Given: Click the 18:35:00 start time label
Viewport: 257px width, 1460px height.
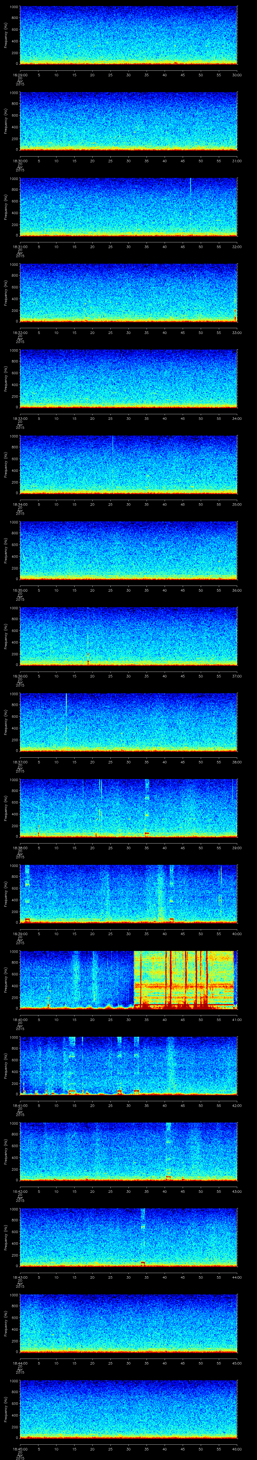Looking at the screenshot, I should 20,590.
